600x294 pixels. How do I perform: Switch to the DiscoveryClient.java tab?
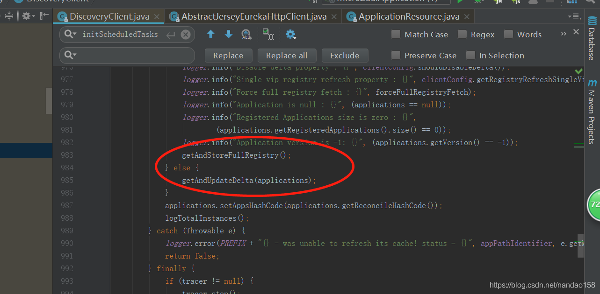point(109,17)
